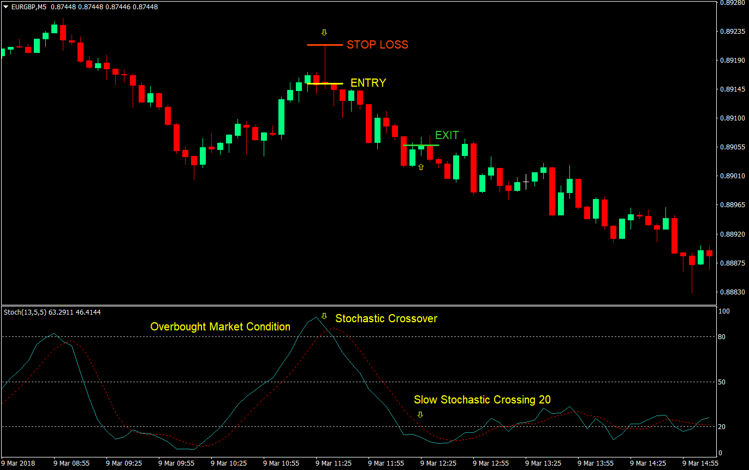
Task: Click the 9 Mar 12:55 time label
Action: click(x=491, y=463)
